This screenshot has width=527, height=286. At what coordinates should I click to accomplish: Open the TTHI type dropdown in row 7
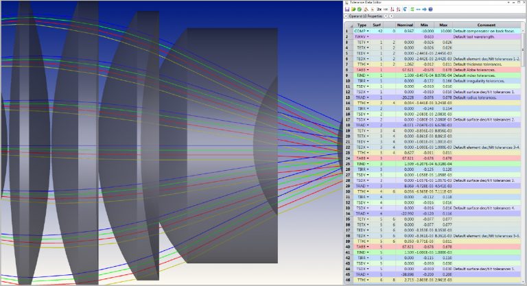[x=368, y=64]
